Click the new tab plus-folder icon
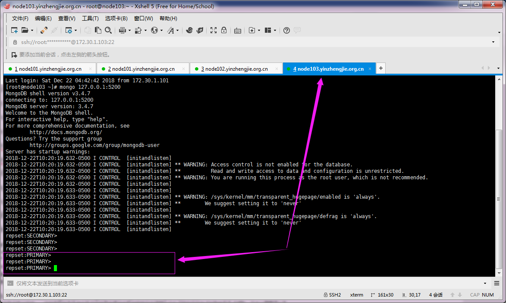506x303 pixels. (x=252, y=30)
